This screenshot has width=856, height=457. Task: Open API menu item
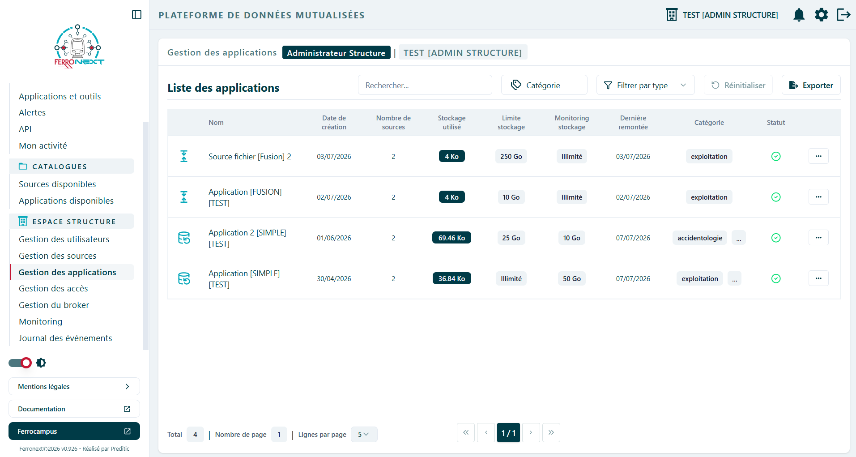25,129
